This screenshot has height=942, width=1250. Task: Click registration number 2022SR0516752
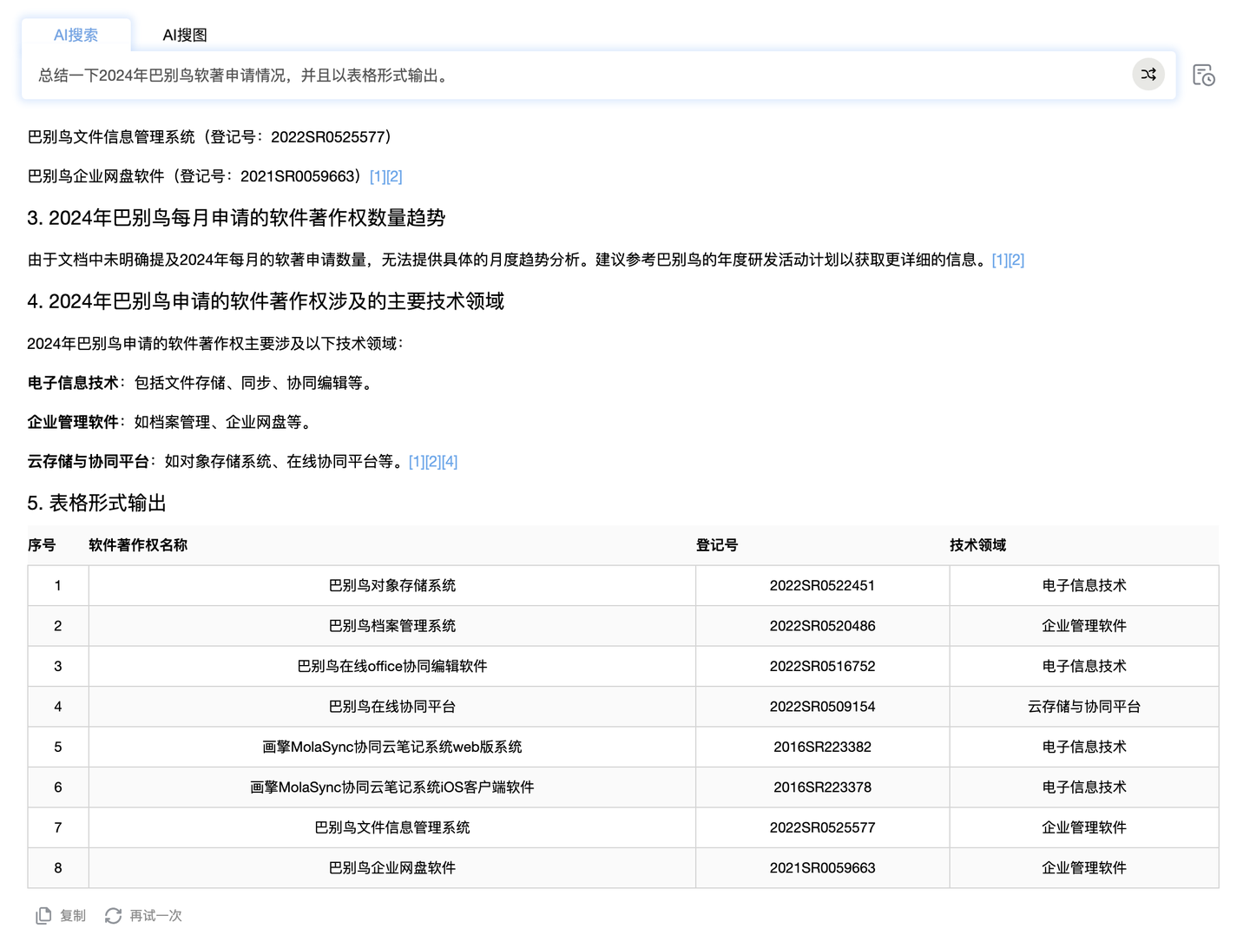822,666
